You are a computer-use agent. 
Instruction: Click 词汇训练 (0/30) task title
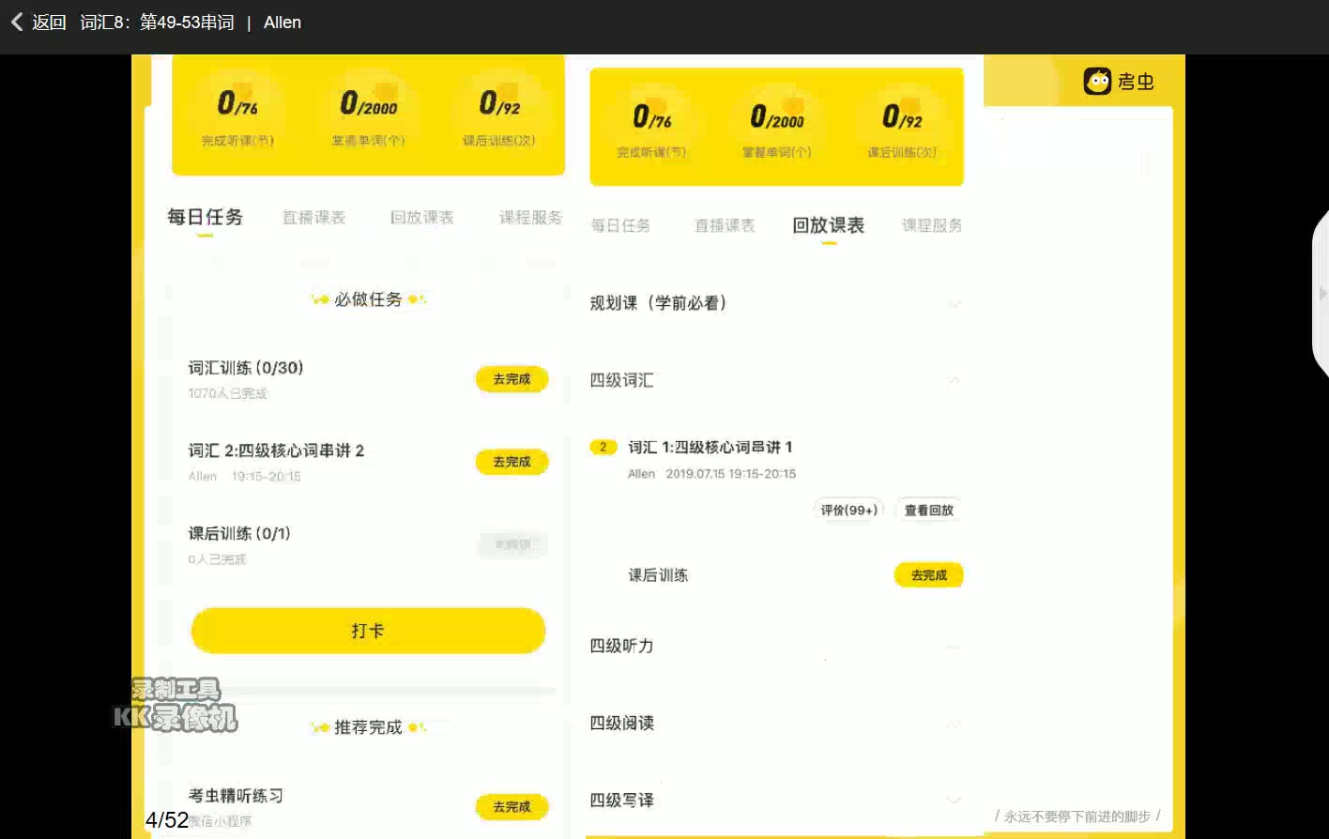pyautogui.click(x=246, y=368)
